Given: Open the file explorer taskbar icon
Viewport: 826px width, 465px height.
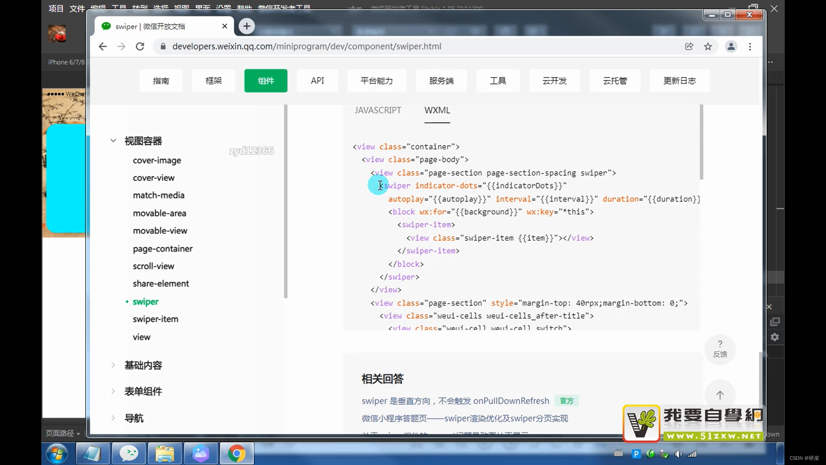Looking at the screenshot, I should [165, 454].
